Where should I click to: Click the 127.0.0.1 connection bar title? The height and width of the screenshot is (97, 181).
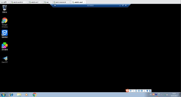point(90,5)
